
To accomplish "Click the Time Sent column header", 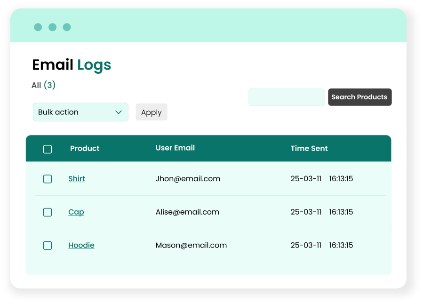I will point(309,148).
